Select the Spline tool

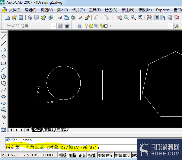(x=4, y=90)
